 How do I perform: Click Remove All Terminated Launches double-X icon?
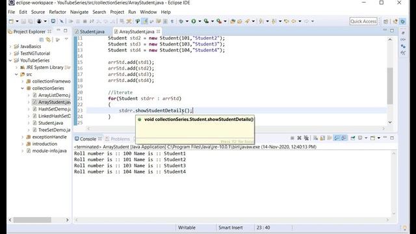[306, 138]
